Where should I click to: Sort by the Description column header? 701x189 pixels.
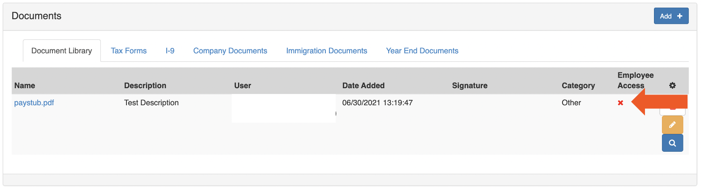145,85
